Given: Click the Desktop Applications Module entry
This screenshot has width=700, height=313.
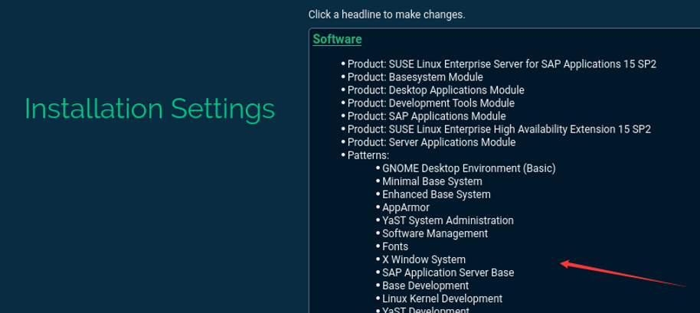Looking at the screenshot, I should click(x=436, y=90).
